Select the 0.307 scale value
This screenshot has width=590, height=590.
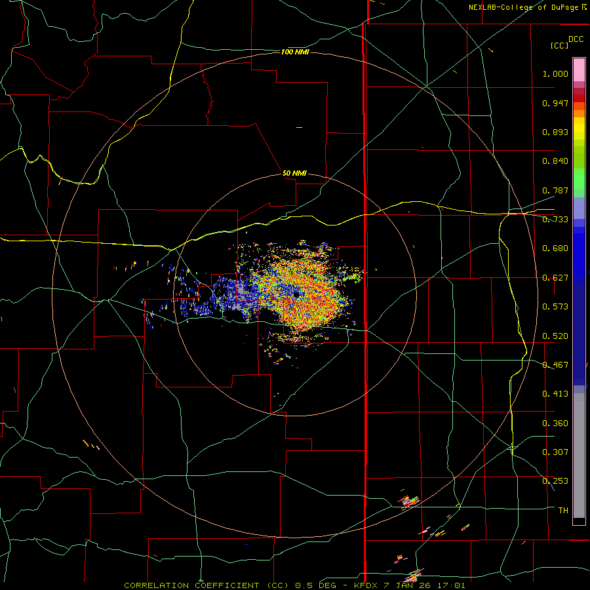pyautogui.click(x=555, y=452)
